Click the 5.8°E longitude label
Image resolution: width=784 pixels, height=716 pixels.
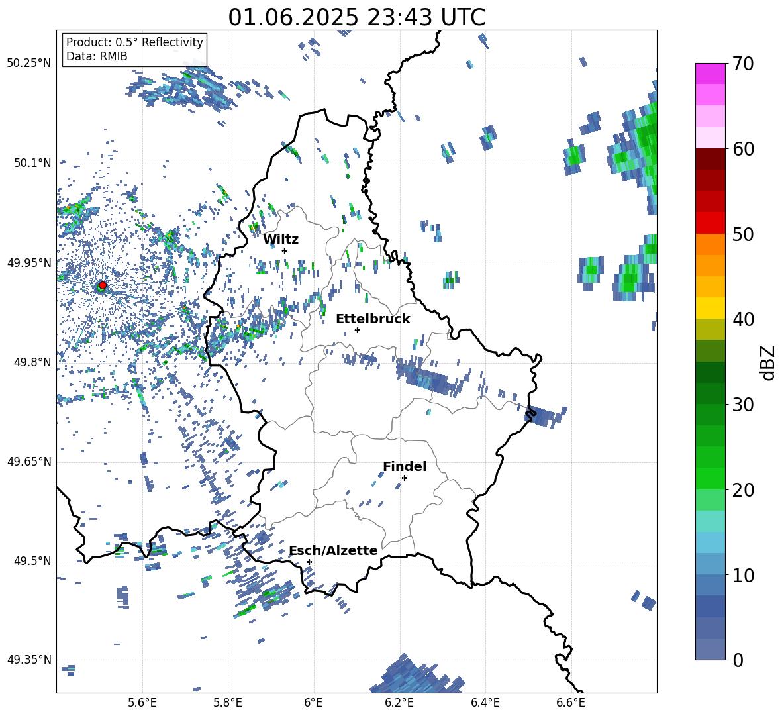tap(228, 703)
